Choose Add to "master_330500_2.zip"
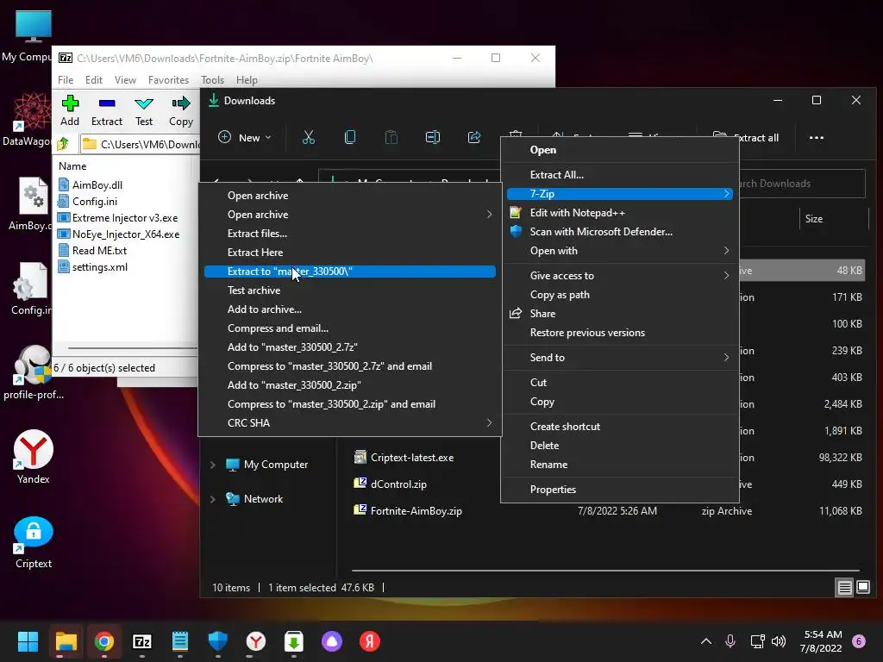This screenshot has width=883, height=662. [x=350, y=385]
